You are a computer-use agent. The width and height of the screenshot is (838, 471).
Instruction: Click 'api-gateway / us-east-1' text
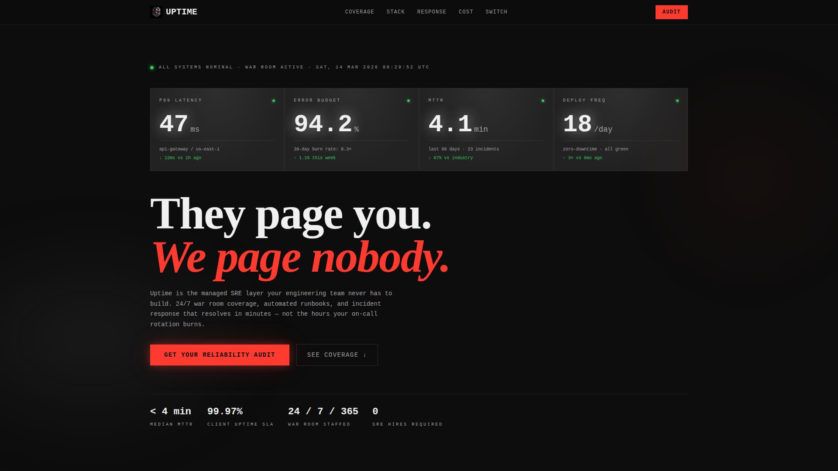tap(189, 149)
